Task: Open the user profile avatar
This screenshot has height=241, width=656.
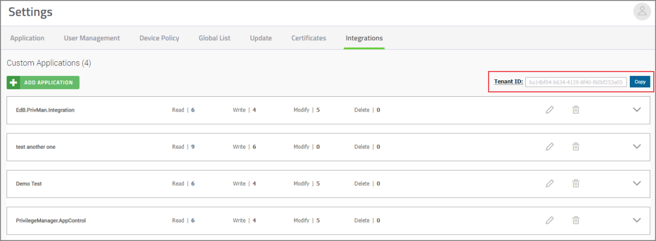Action: (x=642, y=12)
